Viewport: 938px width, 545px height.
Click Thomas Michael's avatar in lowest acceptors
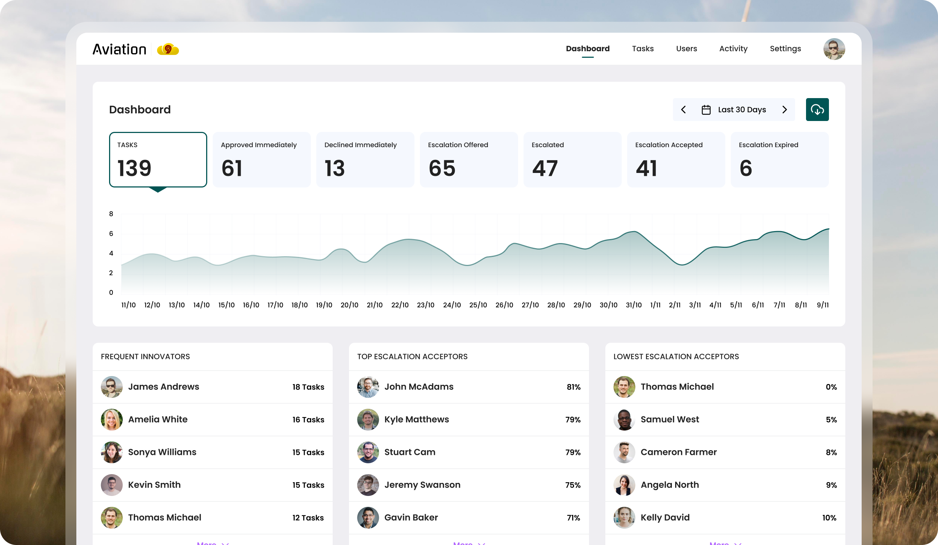(x=624, y=387)
